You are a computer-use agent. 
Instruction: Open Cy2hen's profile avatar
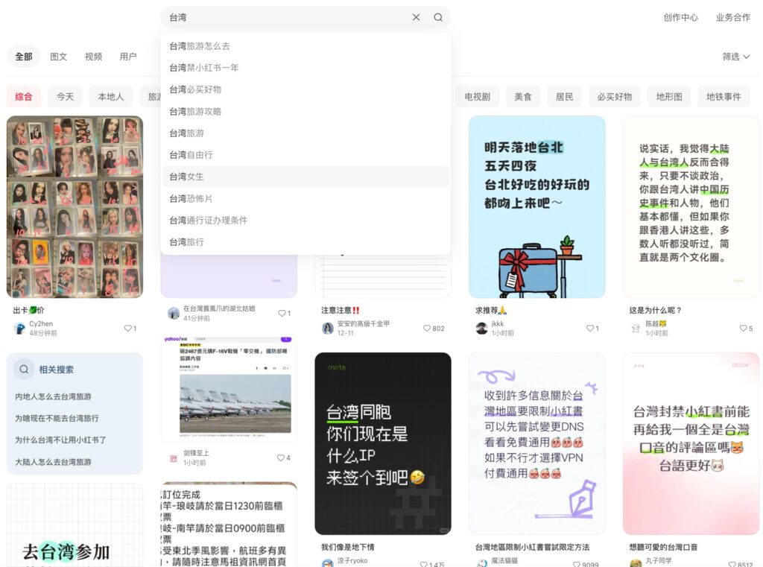(20, 329)
